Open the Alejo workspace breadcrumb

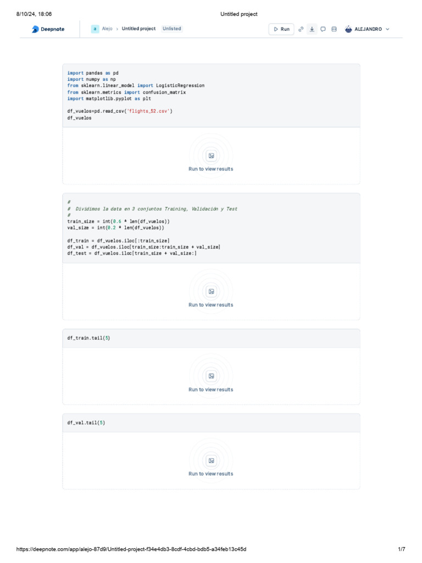point(107,29)
